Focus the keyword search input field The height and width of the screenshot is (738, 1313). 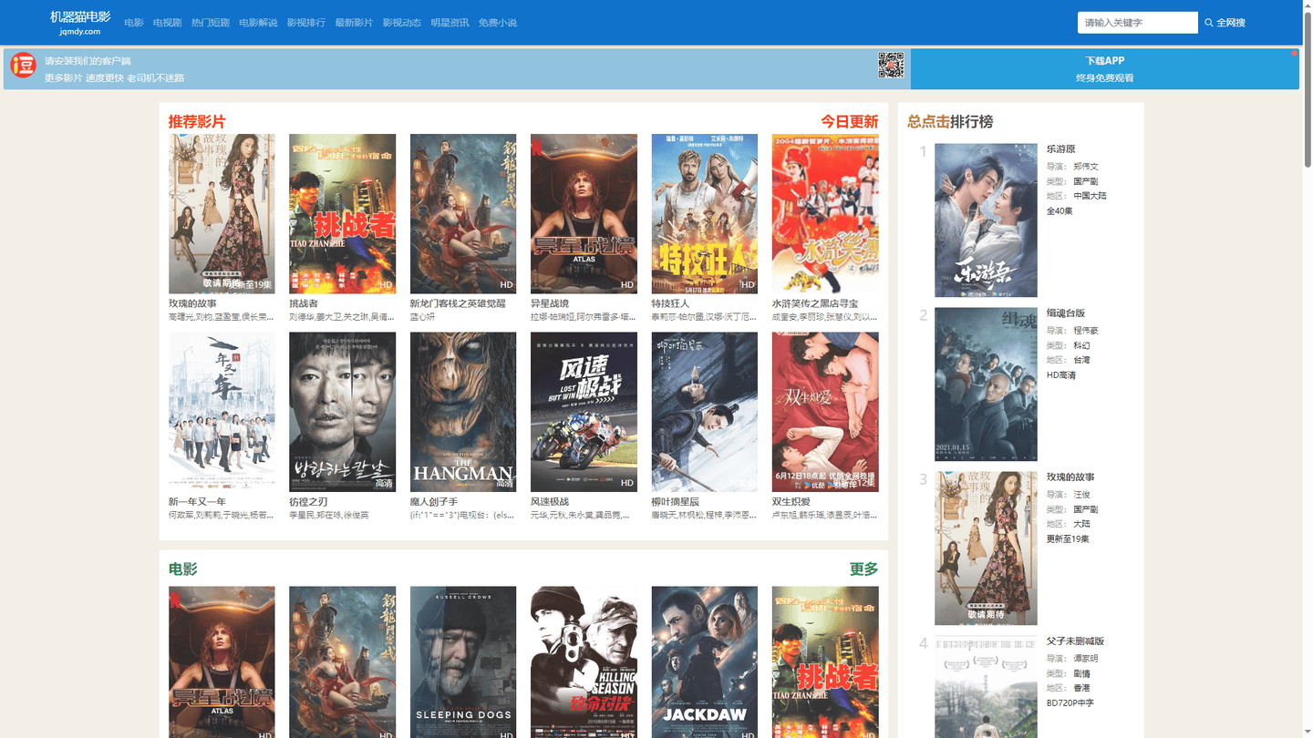pos(1138,23)
